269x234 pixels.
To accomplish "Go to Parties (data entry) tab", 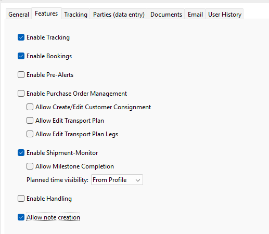I will click(119, 15).
